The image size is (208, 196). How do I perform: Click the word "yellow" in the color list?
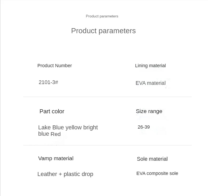pos(73,128)
